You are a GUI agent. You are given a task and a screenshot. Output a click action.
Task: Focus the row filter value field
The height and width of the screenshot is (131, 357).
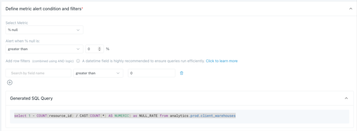152,73
